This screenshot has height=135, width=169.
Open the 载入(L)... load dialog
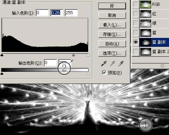tap(112, 25)
